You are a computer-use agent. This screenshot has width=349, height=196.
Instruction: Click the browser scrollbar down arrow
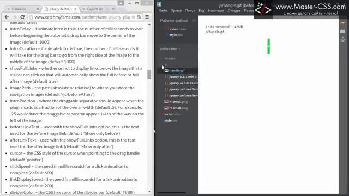point(149,192)
